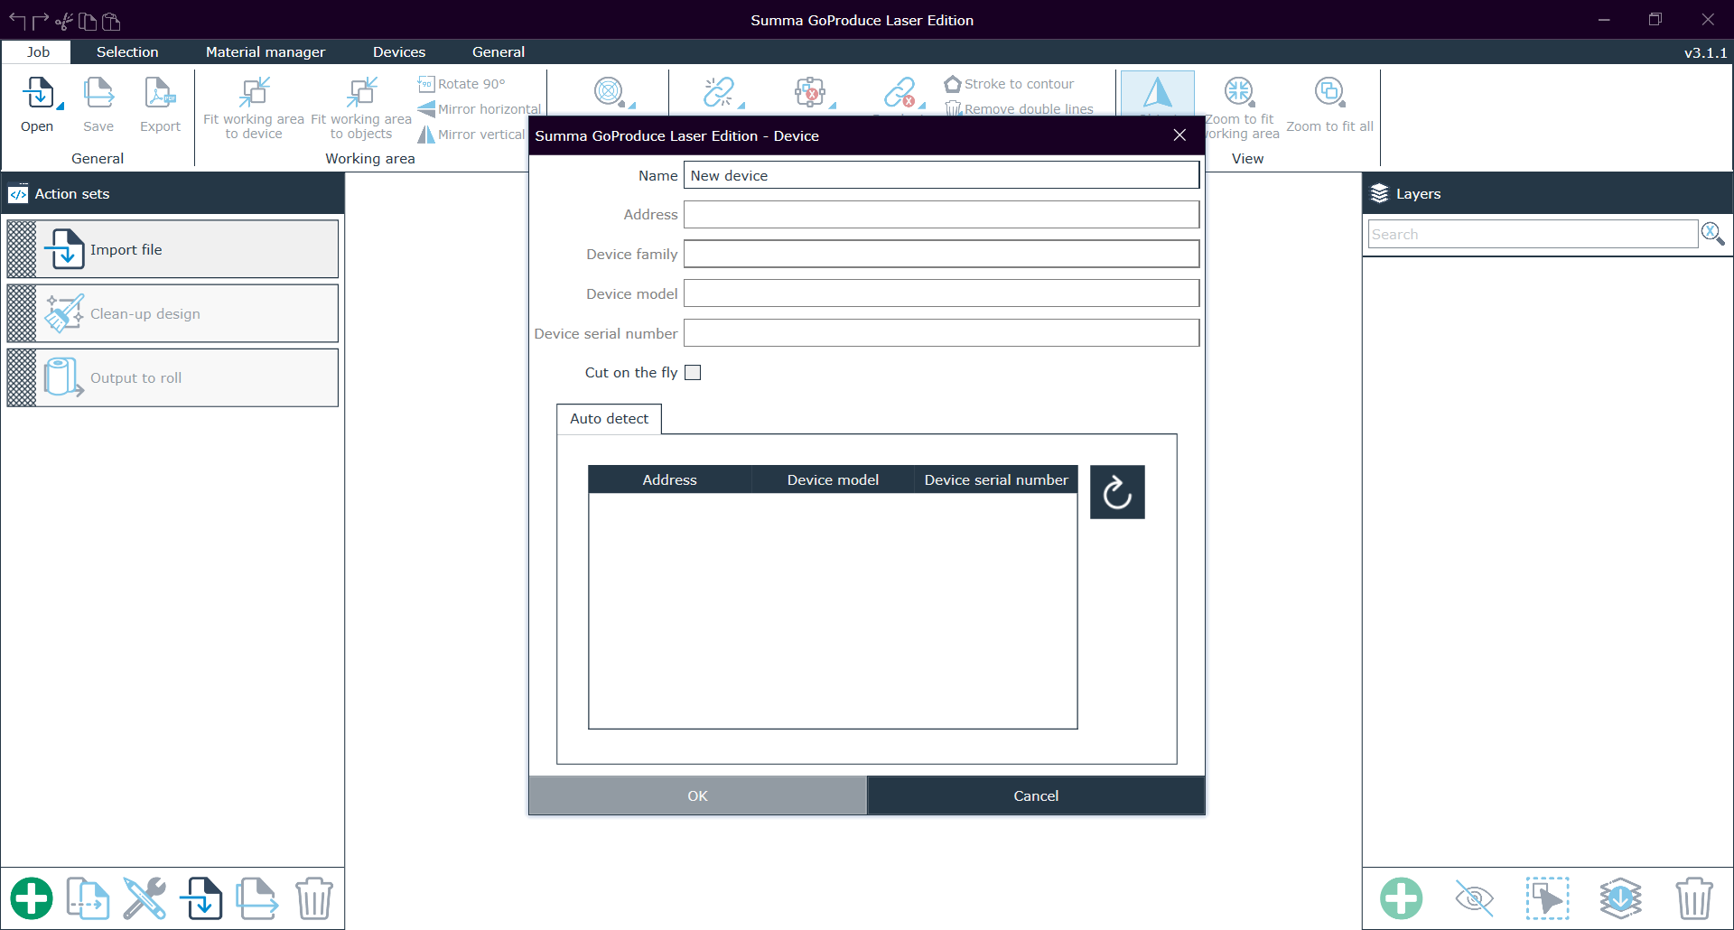Click the Zoom to fit all icon

coord(1329,93)
